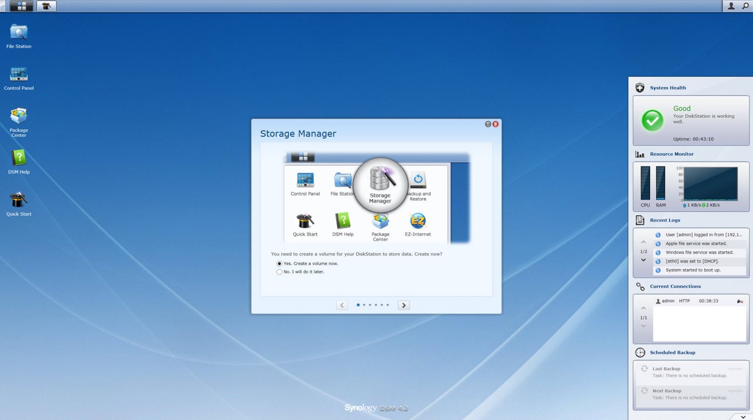Page down in the Recent Logs widget

pyautogui.click(x=643, y=260)
